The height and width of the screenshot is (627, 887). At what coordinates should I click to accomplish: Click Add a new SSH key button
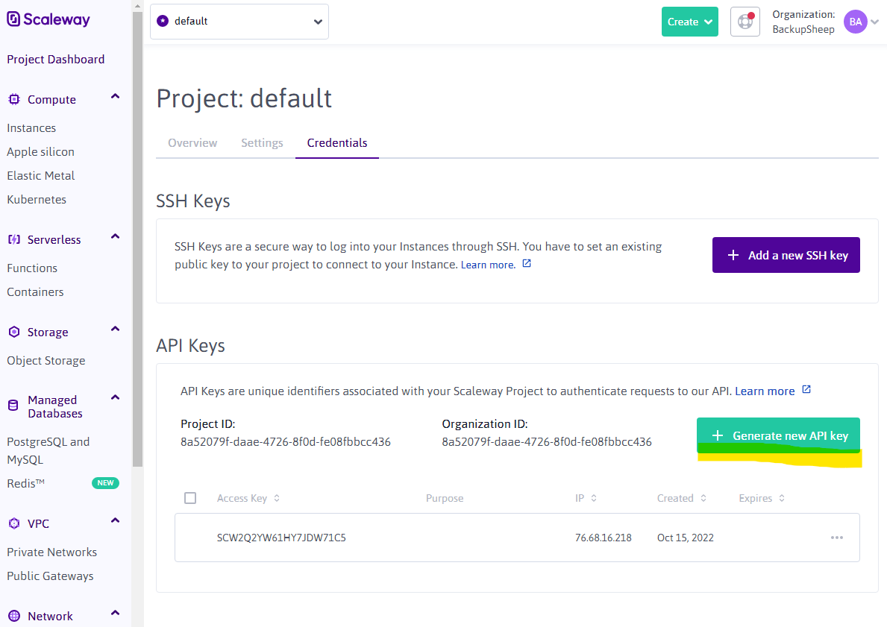click(786, 255)
